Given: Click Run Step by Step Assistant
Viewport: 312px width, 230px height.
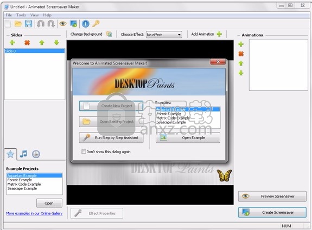Looking at the screenshot, I should click(111, 137).
